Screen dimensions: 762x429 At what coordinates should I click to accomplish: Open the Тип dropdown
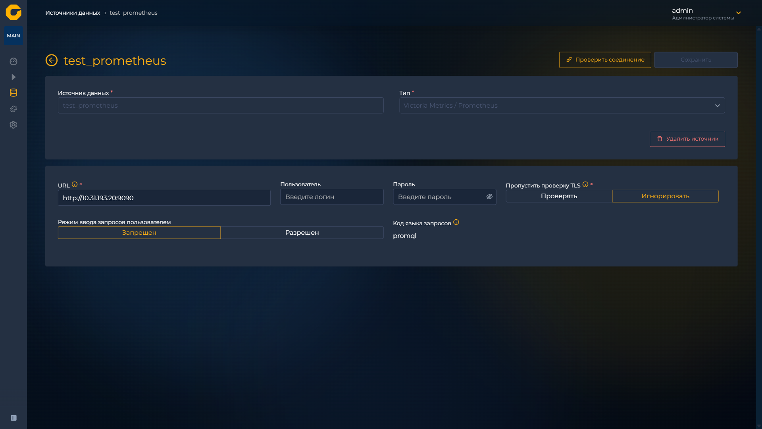pos(562,106)
